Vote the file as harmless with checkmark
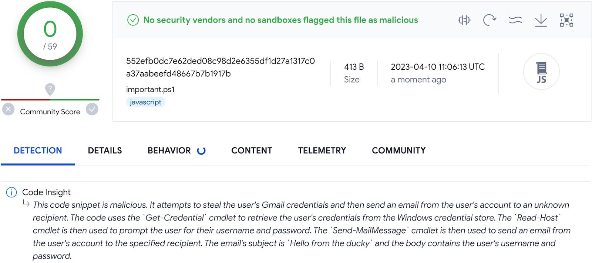 pyautogui.click(x=92, y=109)
